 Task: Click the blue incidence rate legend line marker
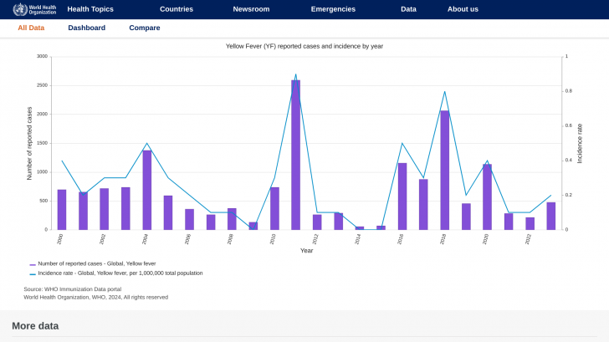pos(33,273)
